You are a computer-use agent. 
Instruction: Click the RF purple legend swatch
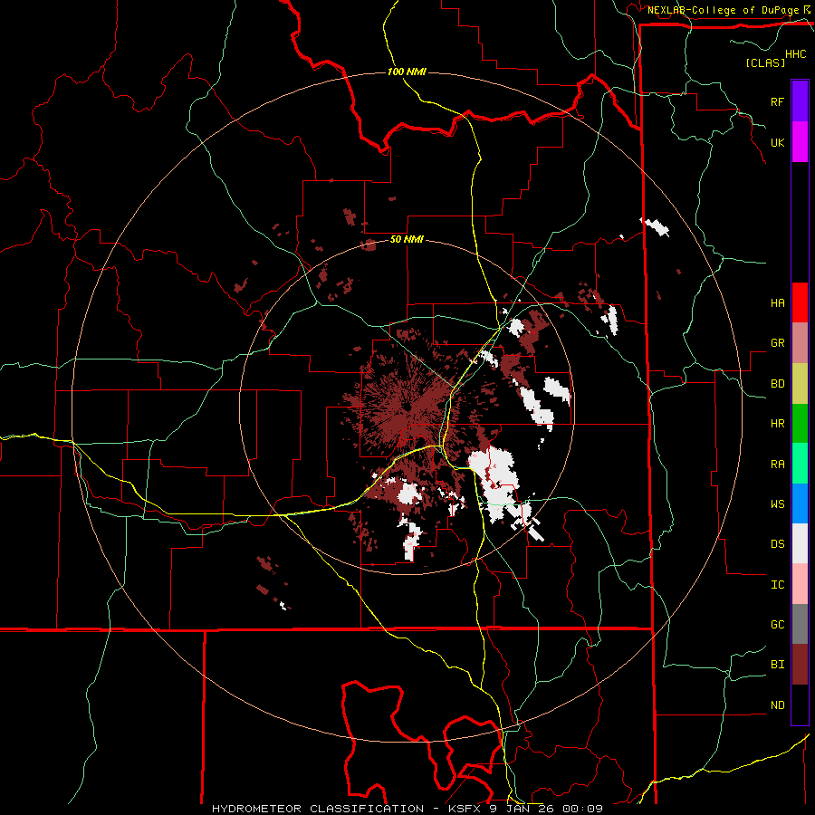point(800,101)
